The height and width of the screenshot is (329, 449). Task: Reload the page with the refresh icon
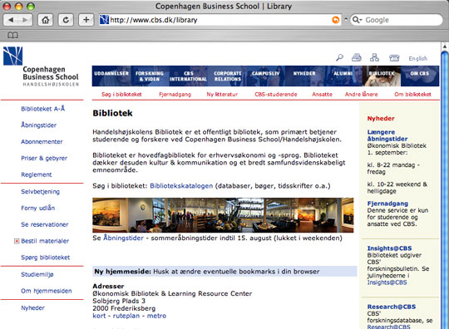[66, 20]
